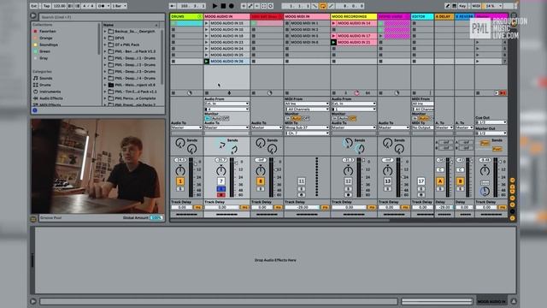This screenshot has width=547, height=308.
Task: Toggle return track A activator
Action: tap(440, 181)
